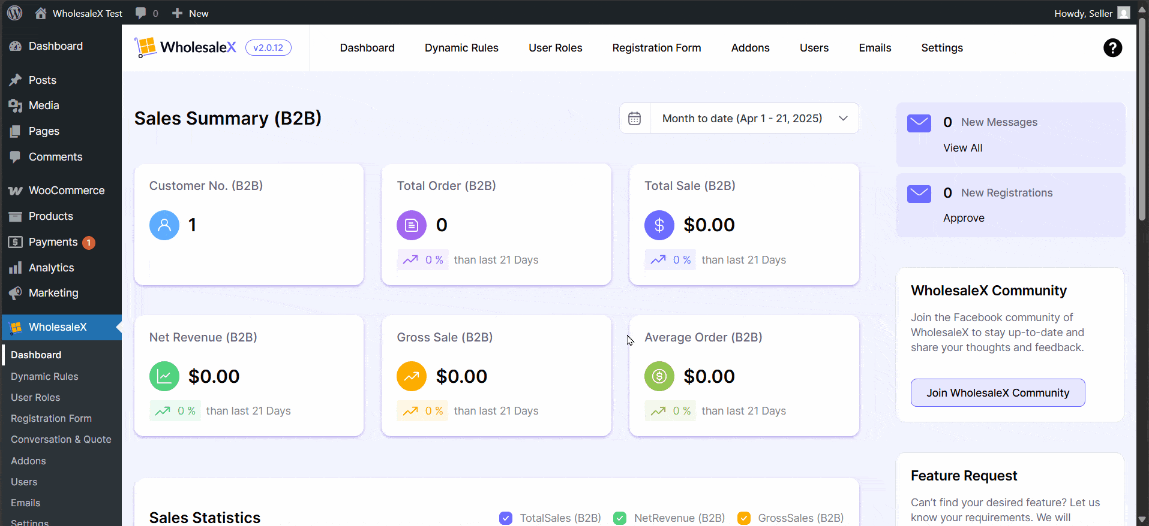Image resolution: width=1149 pixels, height=526 pixels.
Task: Click the Sales Summary (B2B) heading
Action: click(228, 118)
